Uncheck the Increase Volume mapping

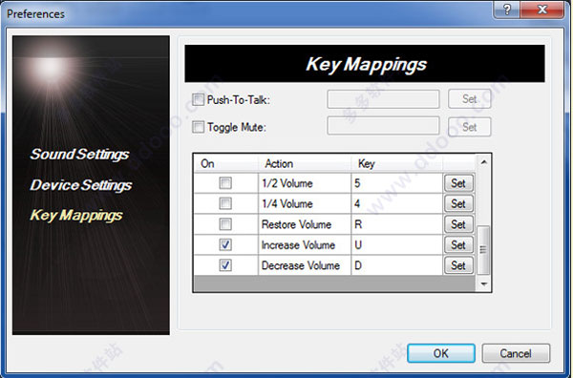coord(225,244)
